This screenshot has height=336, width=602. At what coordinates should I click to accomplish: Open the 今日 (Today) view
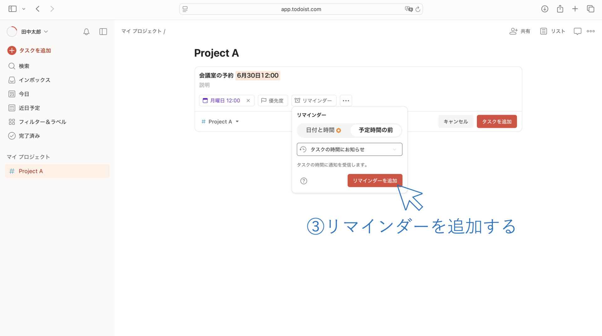point(24,94)
